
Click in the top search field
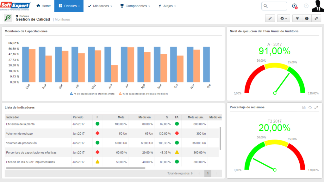point(274,6)
